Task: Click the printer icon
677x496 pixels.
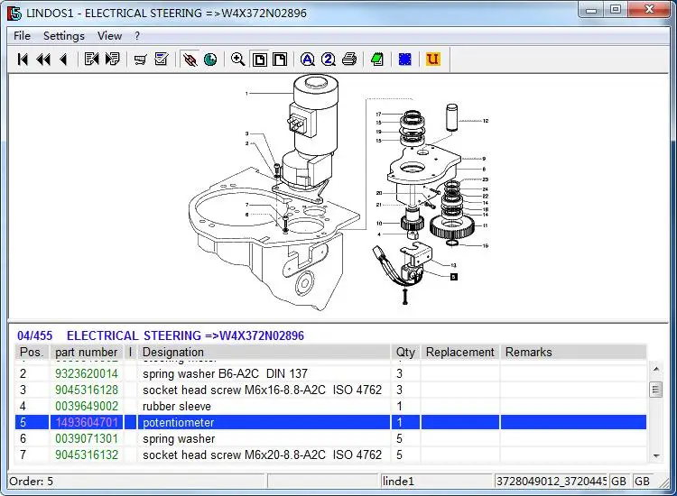Action: click(x=349, y=60)
